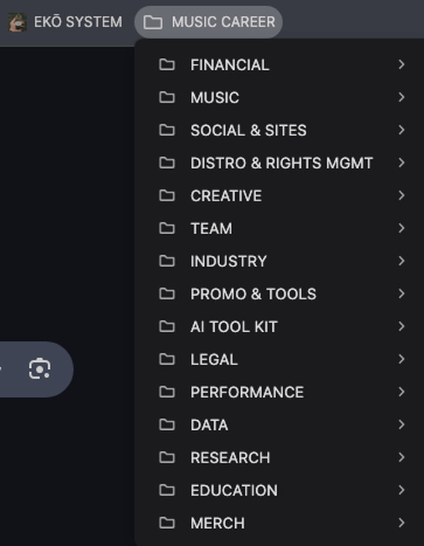Select the TEAM folder entry

[x=280, y=228]
